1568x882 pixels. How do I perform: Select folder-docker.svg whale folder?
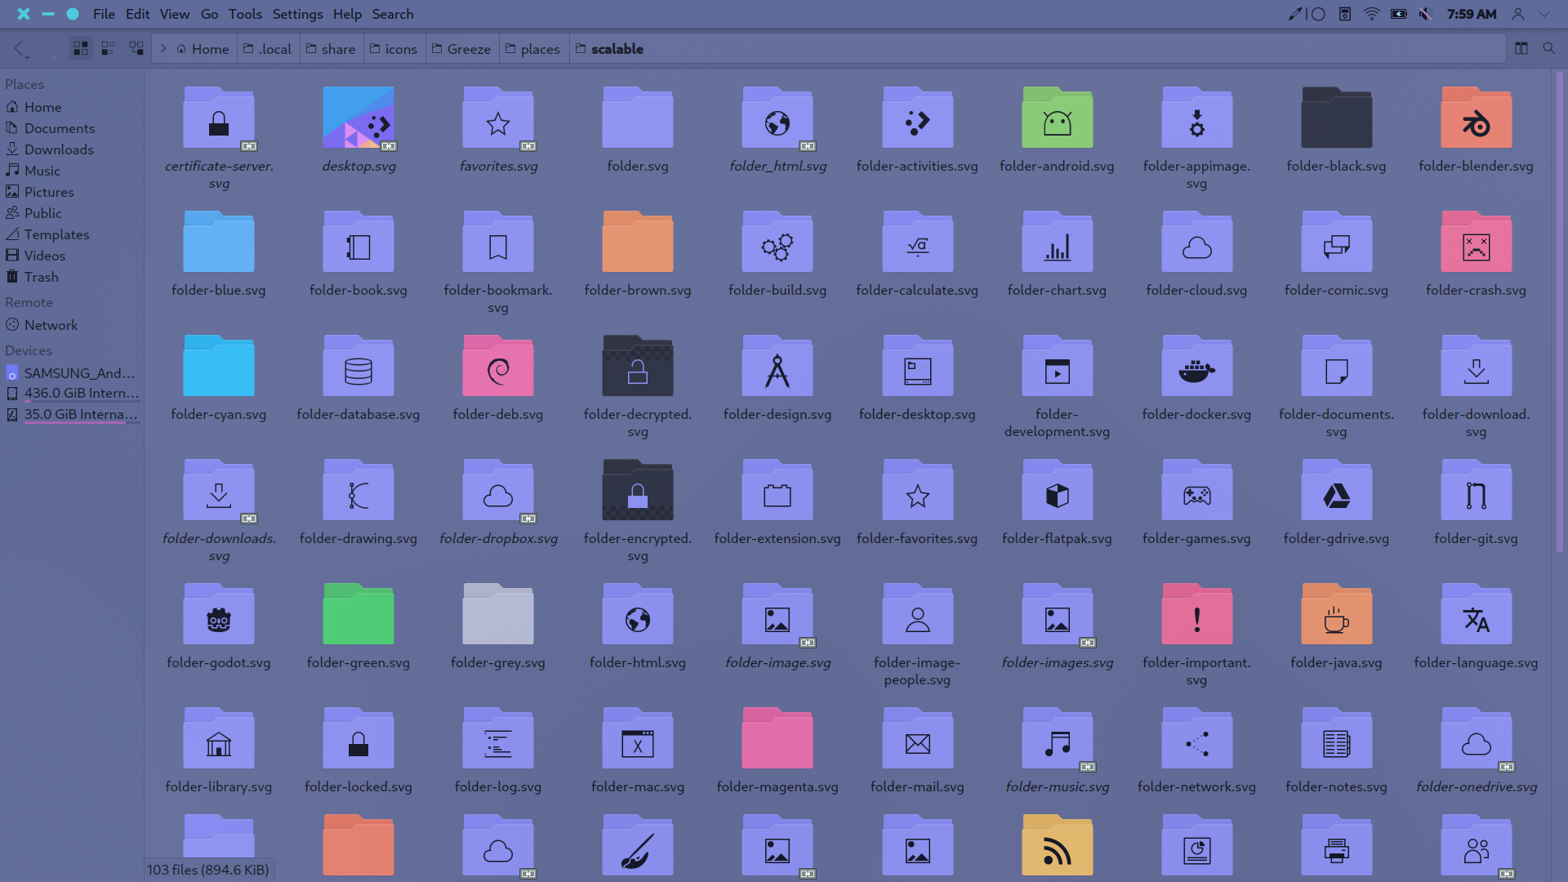[x=1196, y=367]
